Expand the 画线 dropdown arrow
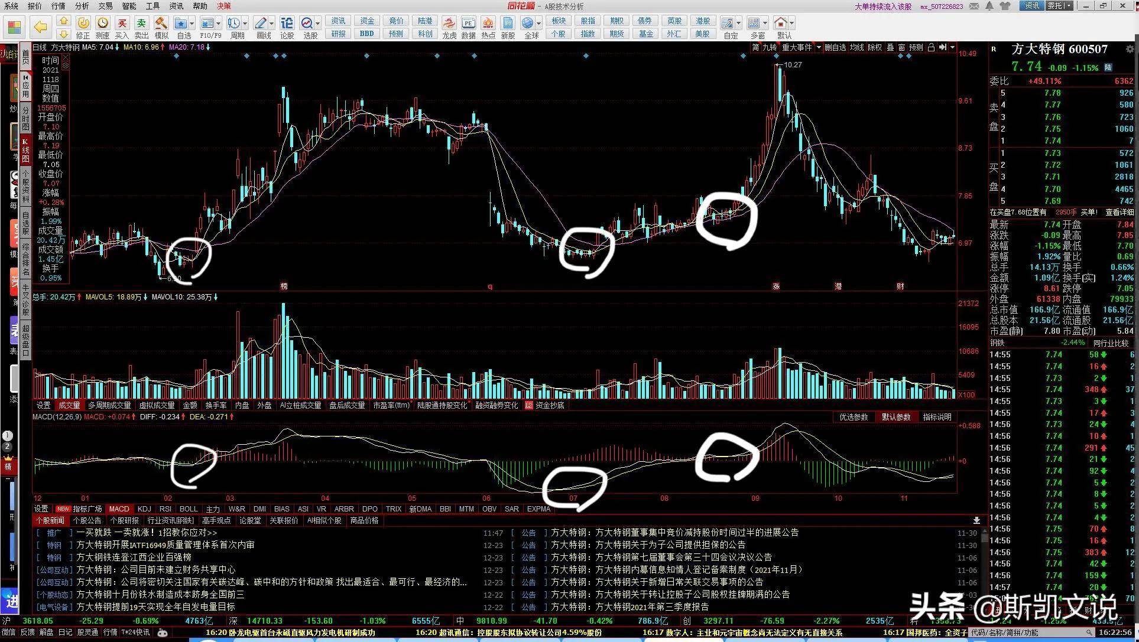Viewport: 1139px width, 642px height. point(271,24)
